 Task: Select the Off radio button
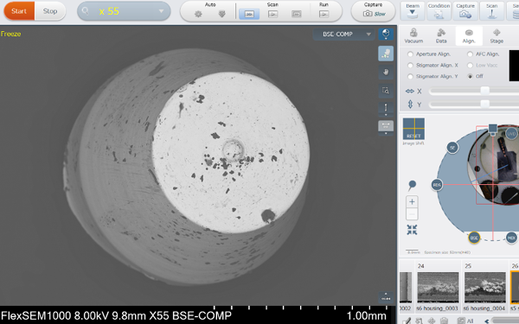[x=470, y=76]
